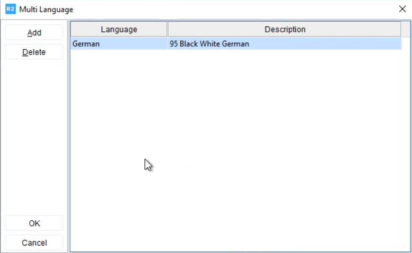Click the Multi Language title bar text

46,10
